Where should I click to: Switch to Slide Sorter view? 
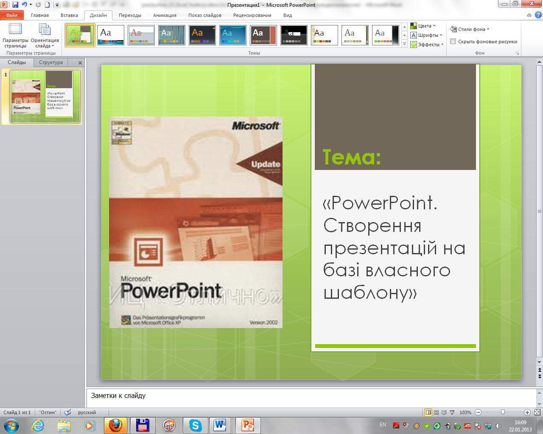[436, 412]
